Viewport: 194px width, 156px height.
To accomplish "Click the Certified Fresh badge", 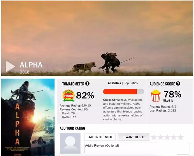I will [x=69, y=96].
